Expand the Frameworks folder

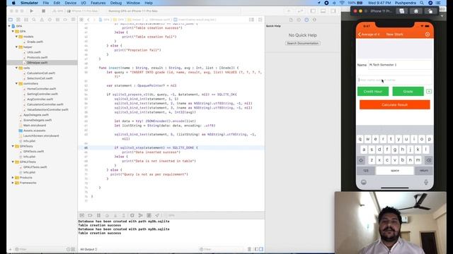[13, 183]
